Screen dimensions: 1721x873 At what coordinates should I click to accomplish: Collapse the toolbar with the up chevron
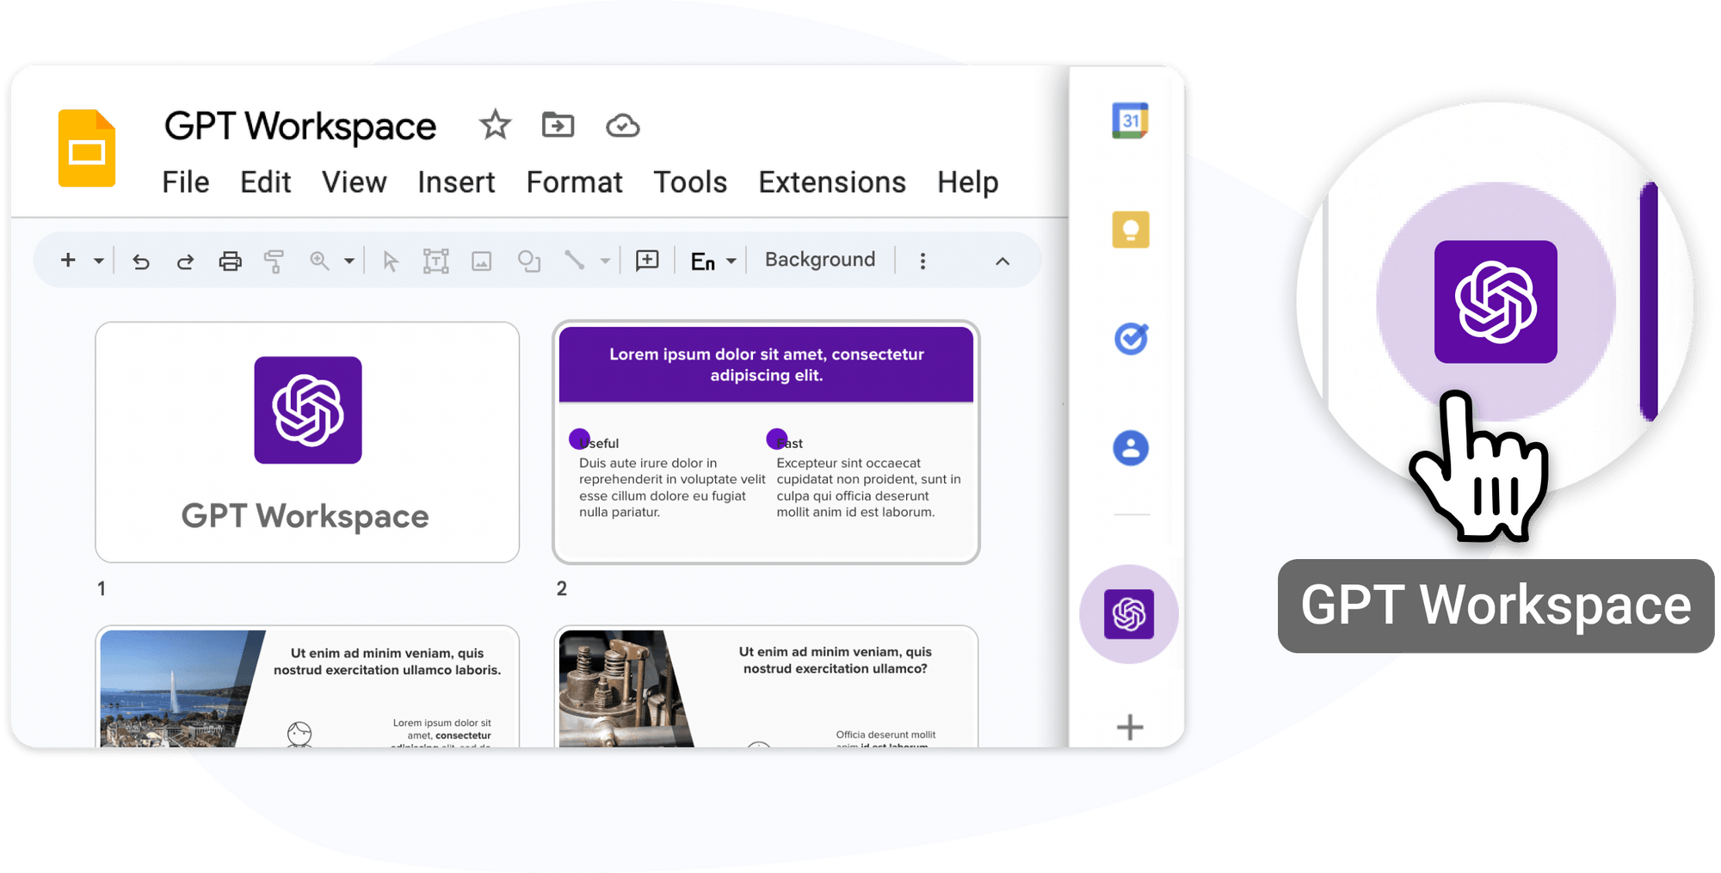pos(1002,261)
